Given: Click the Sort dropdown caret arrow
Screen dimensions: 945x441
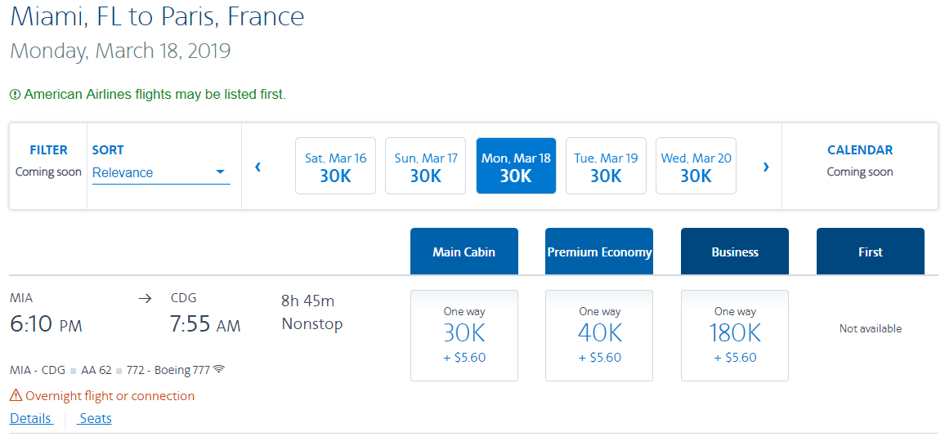Looking at the screenshot, I should [220, 172].
